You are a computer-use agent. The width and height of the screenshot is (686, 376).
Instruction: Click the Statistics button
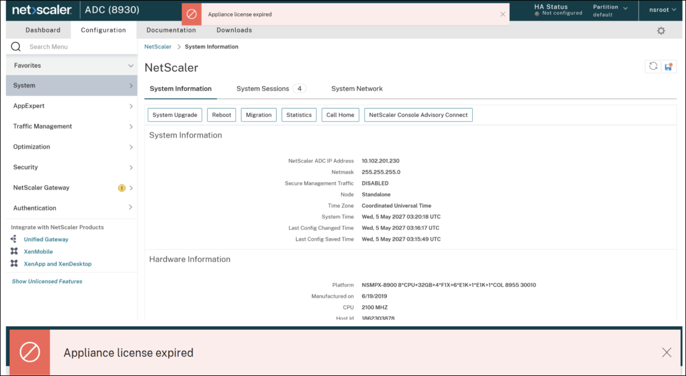click(x=299, y=115)
